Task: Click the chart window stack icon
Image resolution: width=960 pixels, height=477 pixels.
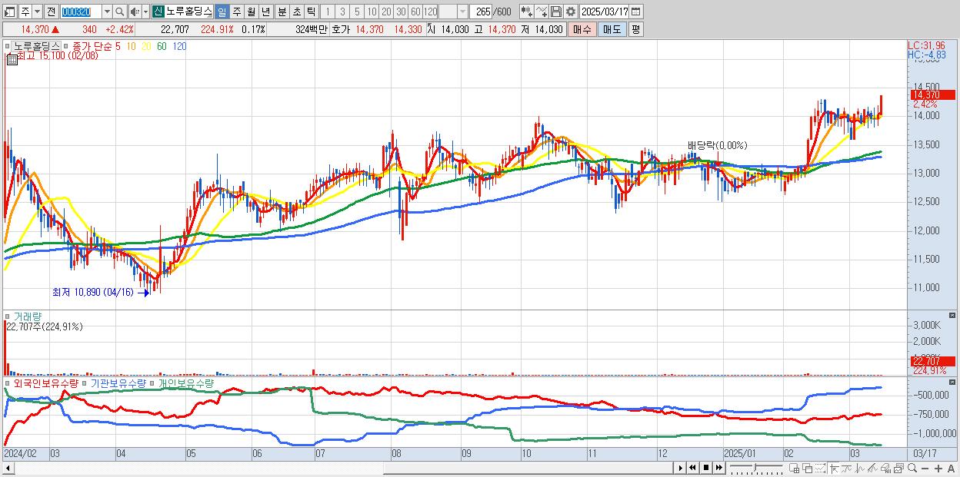Action: pyautogui.click(x=898, y=469)
